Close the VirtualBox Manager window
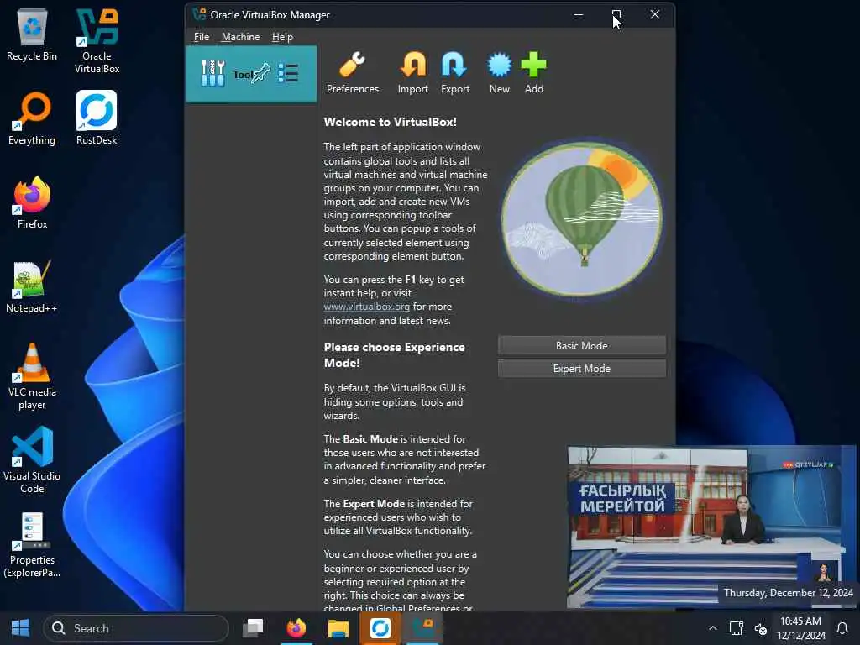 [x=655, y=15]
